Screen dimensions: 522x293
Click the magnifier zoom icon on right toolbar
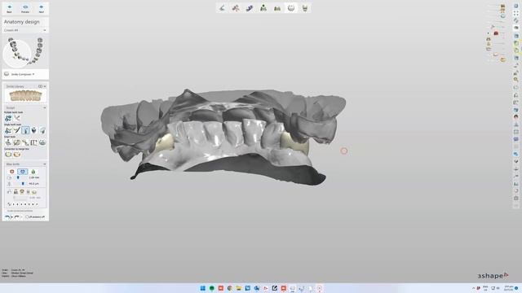(516, 80)
